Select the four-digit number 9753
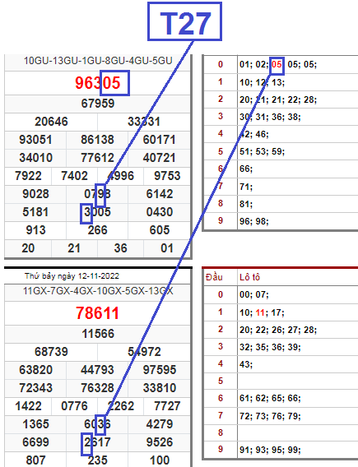The width and height of the screenshot is (358, 467). pos(167,176)
